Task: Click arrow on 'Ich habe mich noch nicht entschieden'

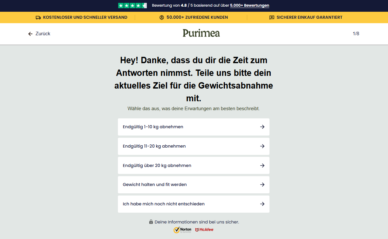Action: pos(262,204)
